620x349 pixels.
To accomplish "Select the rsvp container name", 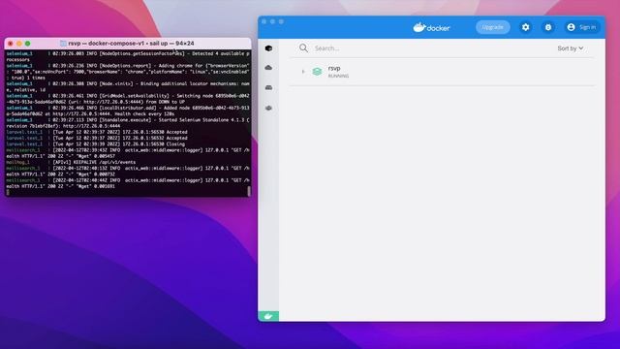I will (x=334, y=68).
